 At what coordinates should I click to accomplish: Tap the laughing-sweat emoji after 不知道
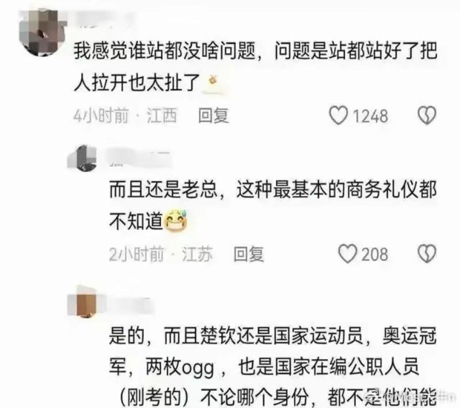(175, 221)
